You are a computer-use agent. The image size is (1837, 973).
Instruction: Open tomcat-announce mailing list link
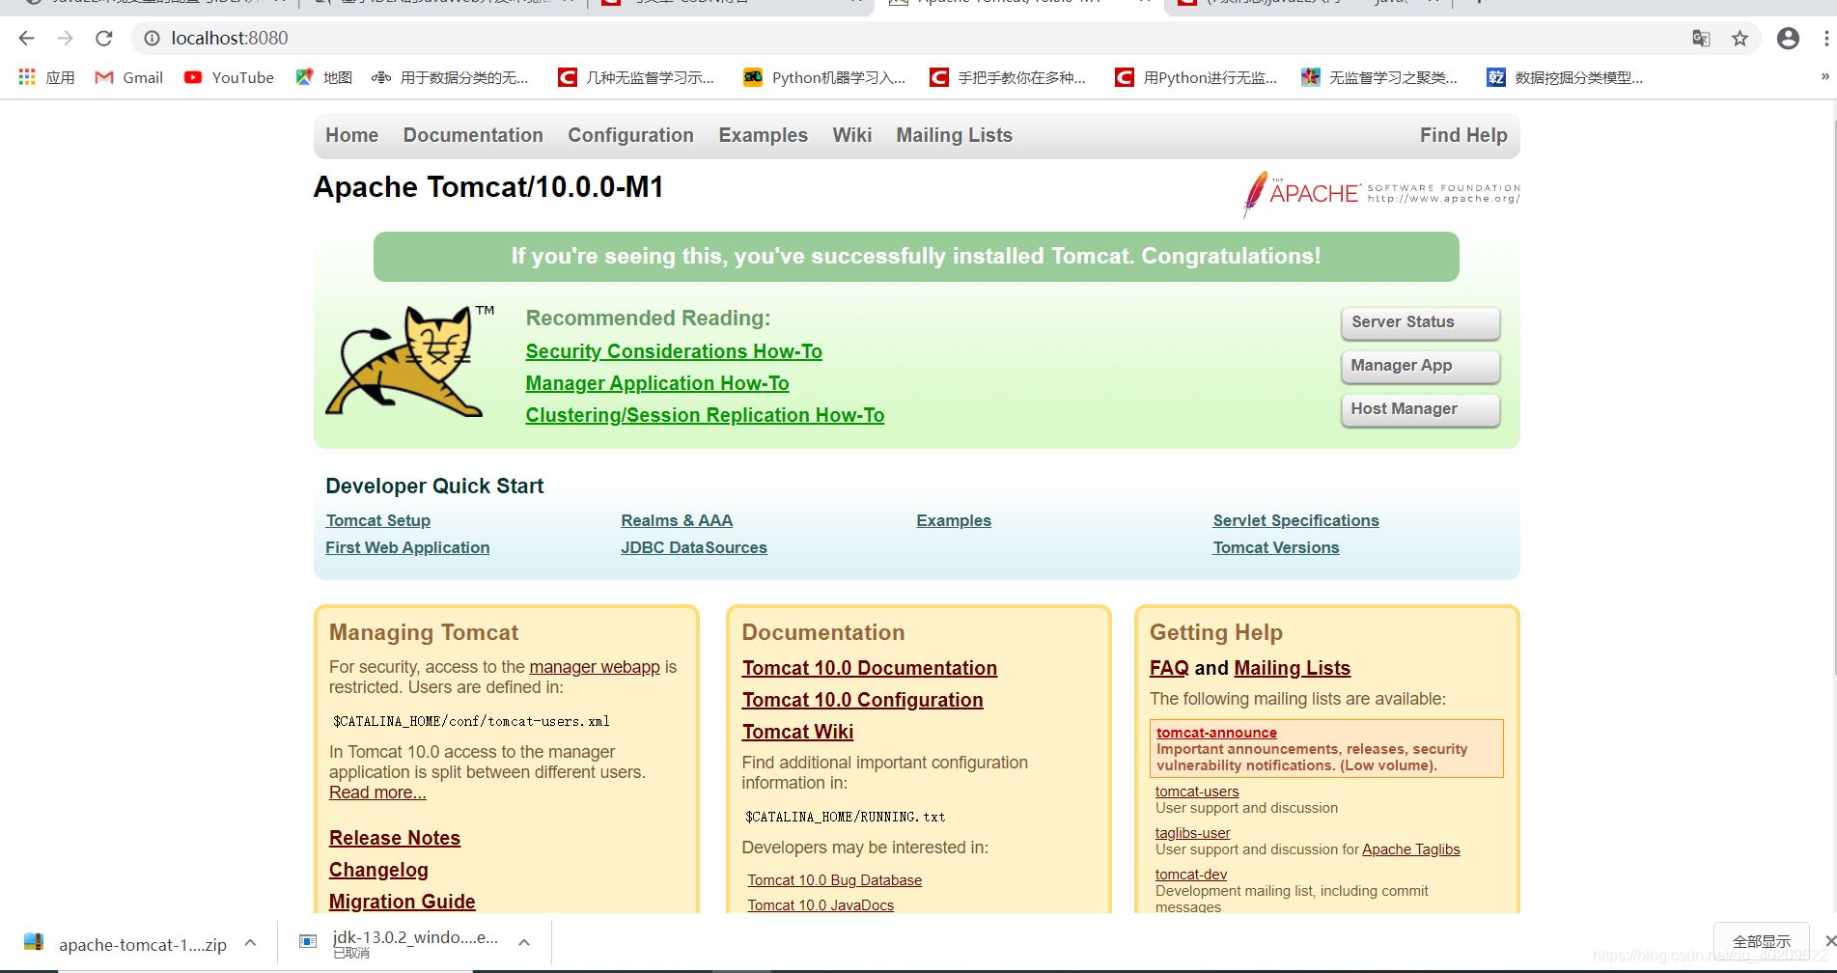1216,733
